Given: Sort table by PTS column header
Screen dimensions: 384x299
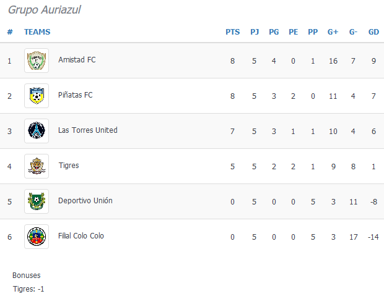Looking at the screenshot, I should click(233, 32).
